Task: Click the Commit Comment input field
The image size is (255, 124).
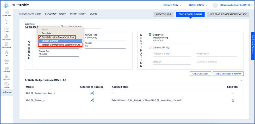Action: click(216, 62)
